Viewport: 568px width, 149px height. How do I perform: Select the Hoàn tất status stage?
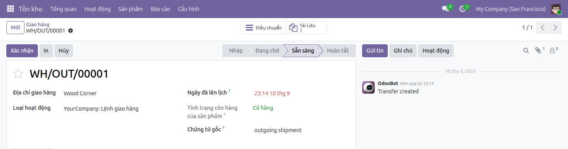(x=338, y=51)
